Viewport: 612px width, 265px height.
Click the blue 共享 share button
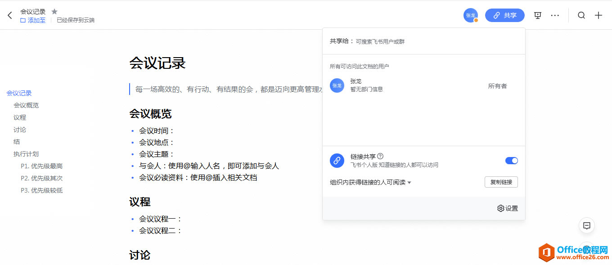(505, 15)
